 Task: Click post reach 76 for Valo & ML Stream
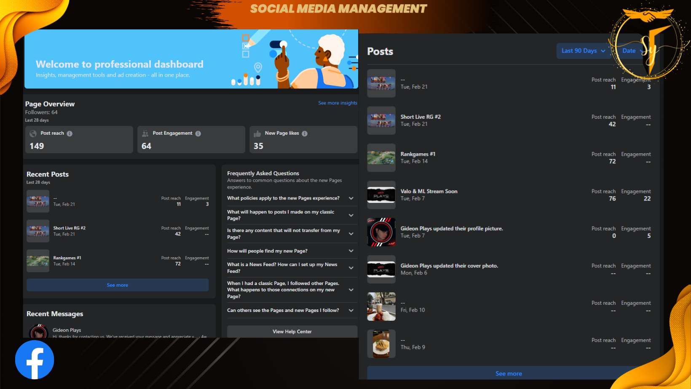click(612, 199)
